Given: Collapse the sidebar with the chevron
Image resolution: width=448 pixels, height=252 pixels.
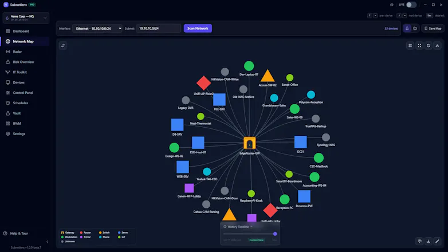Looking at the screenshot, I should (47, 242).
